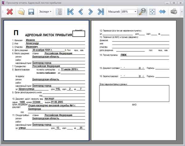The height and width of the screenshot is (146, 185).
Task: Expand the Масштаб zoom dropdown arrow
Action: point(135,12)
